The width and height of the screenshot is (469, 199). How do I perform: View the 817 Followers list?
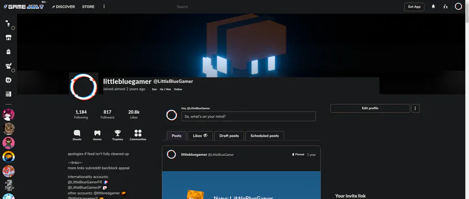point(107,114)
